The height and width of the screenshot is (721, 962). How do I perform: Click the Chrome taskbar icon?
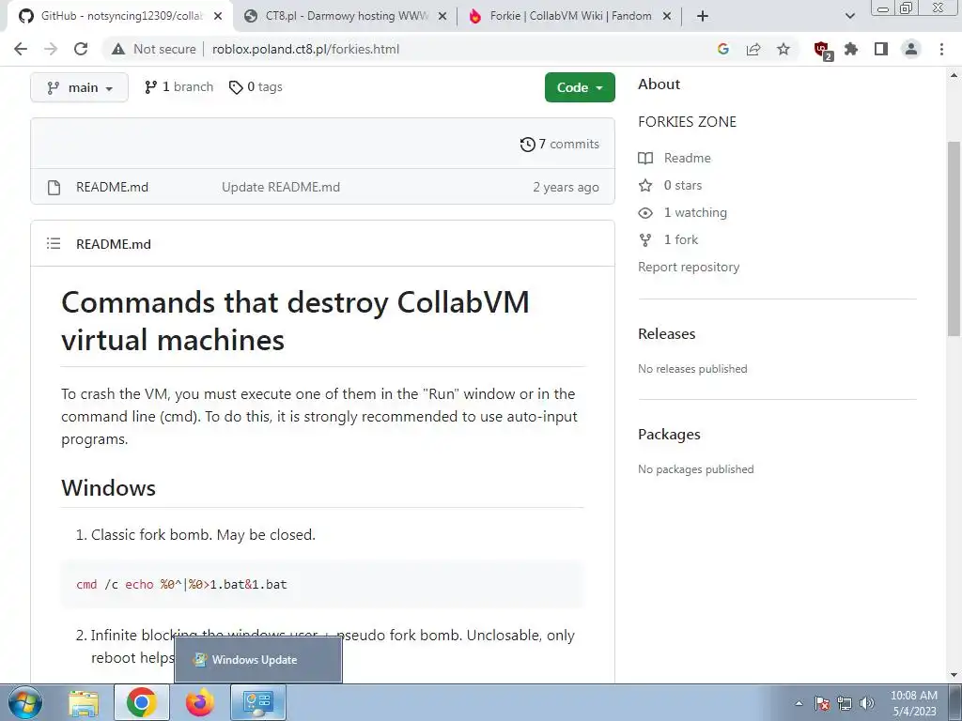[x=142, y=702]
